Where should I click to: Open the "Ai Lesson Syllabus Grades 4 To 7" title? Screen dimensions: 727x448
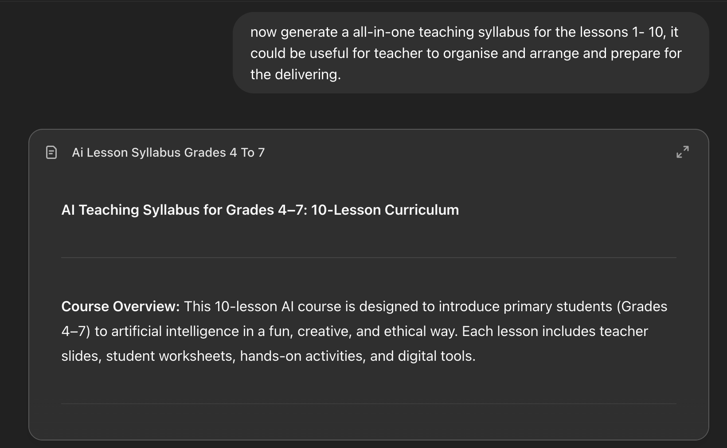168,152
